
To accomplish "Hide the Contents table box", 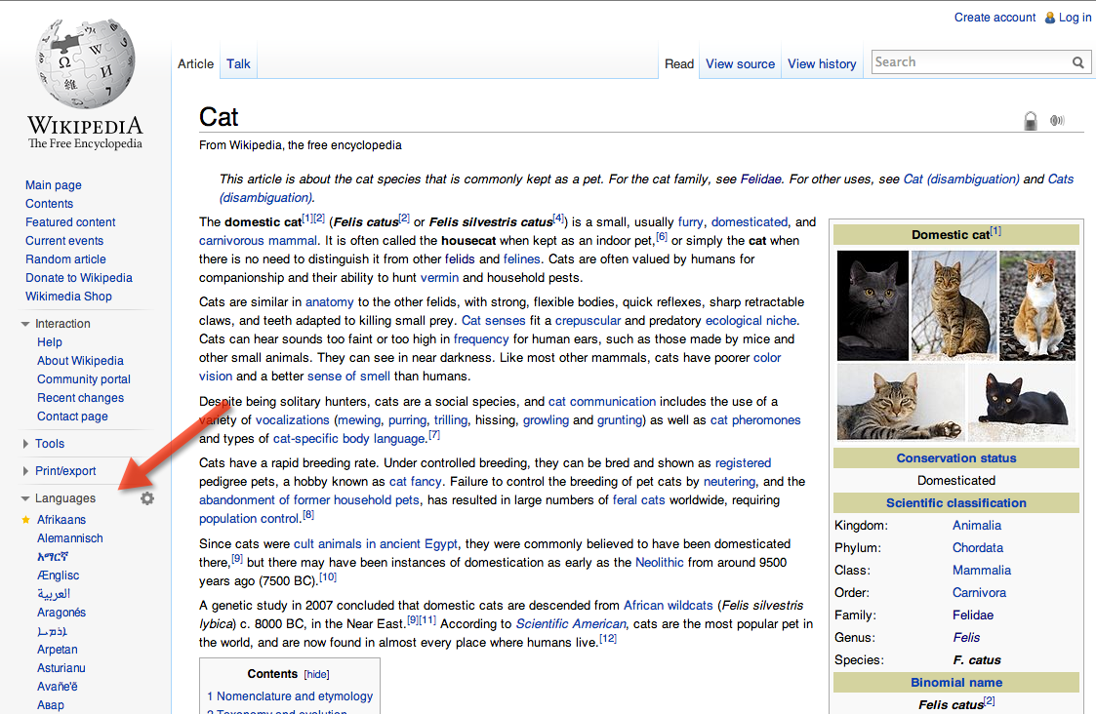I will tap(316, 674).
